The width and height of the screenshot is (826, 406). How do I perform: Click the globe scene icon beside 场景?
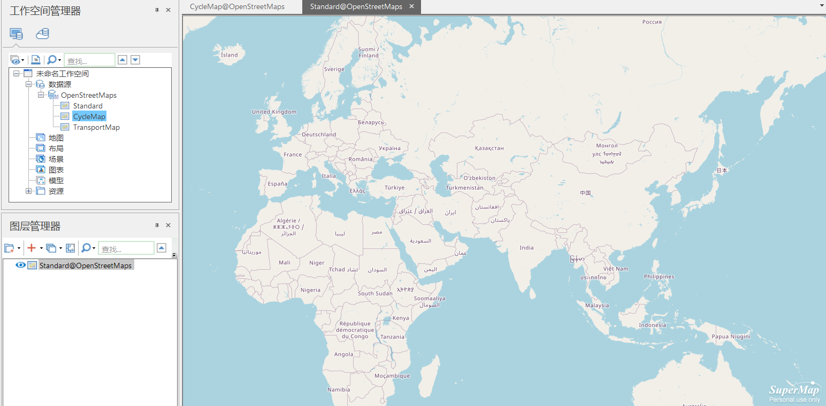coord(40,159)
